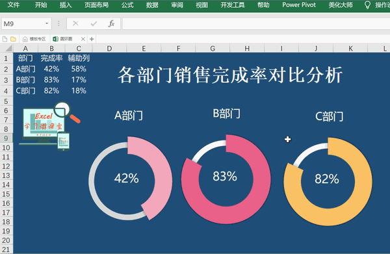The image size is (390, 254).
Task: Click the formula bar cancel X icon
Action: [75, 23]
